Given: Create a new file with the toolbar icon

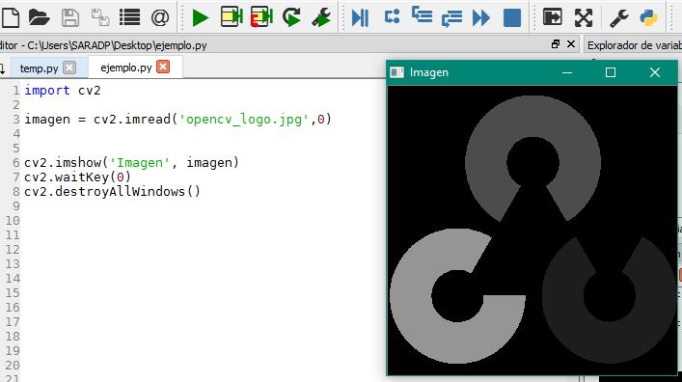Looking at the screenshot, I should [11, 17].
